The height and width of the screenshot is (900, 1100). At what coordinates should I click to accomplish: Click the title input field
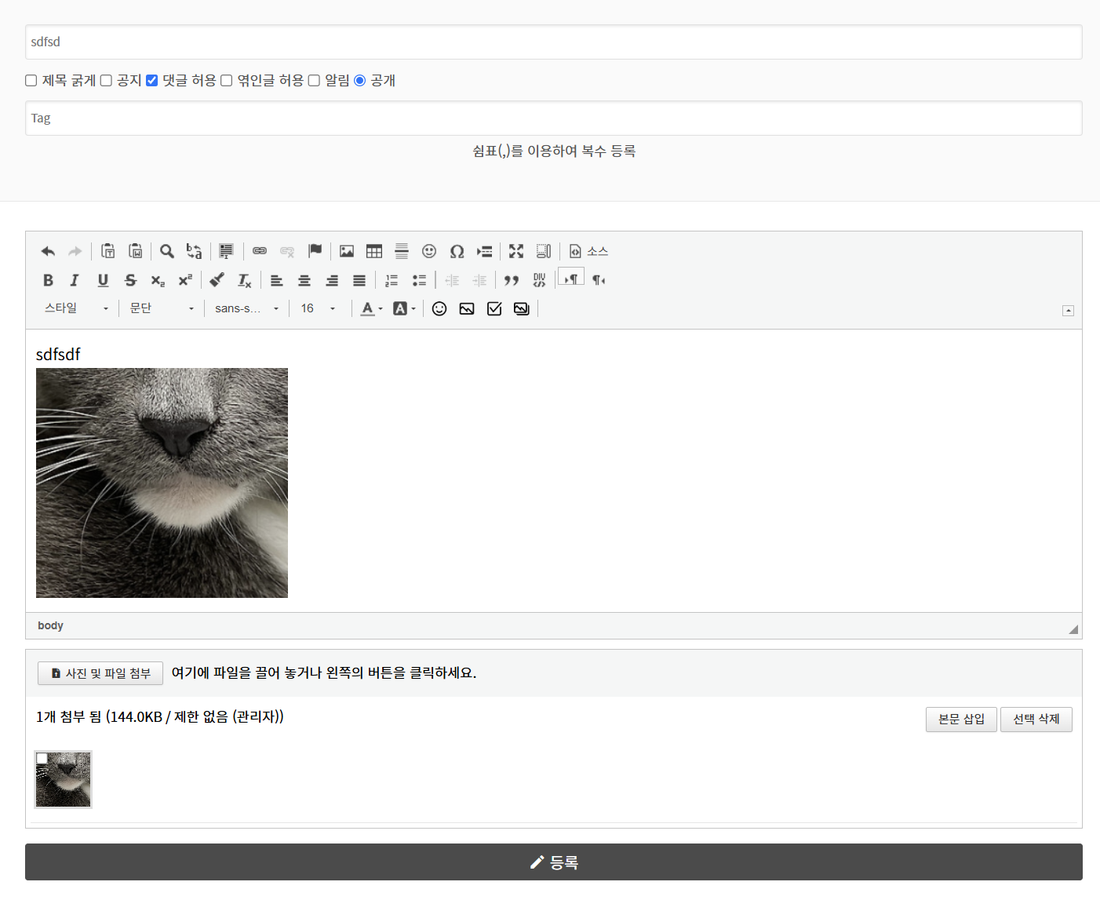pyautogui.click(x=554, y=42)
